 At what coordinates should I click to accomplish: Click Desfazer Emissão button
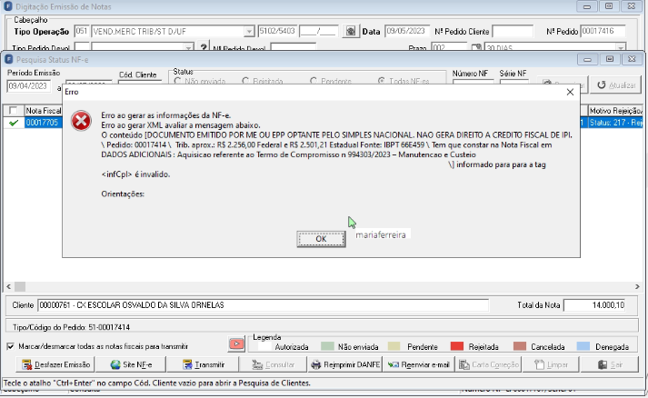pos(55,364)
